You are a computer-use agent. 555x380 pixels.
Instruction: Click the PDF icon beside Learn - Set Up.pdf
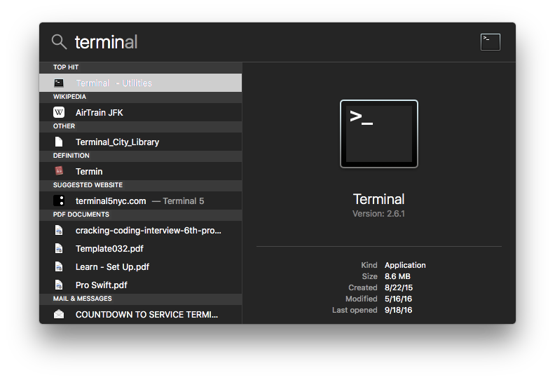click(59, 266)
